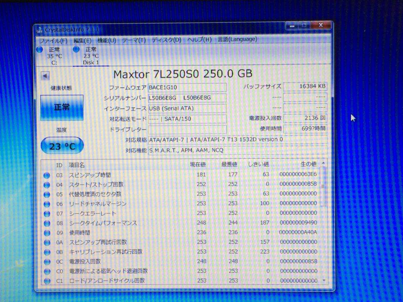
Task: Open the 機能(U) menu
Action: tap(106, 40)
